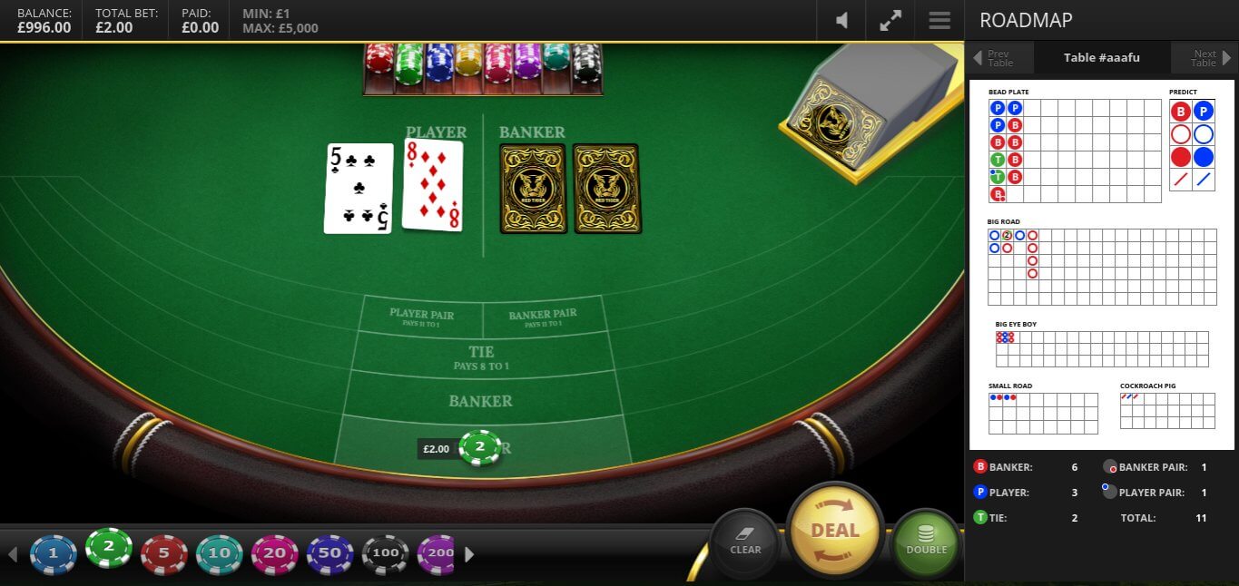Viewport: 1239px width, 586px height.
Task: Place a bet on Player Pair
Action: point(421,317)
